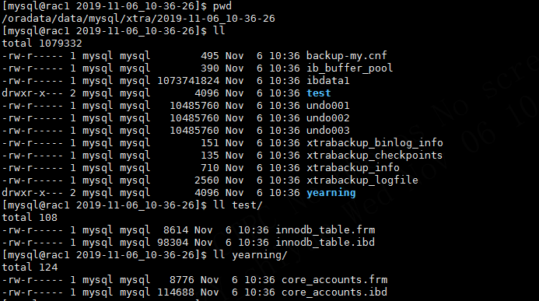539x301 pixels.
Task: Click the backup-my.cnf filename
Action: pyautogui.click(x=347, y=56)
